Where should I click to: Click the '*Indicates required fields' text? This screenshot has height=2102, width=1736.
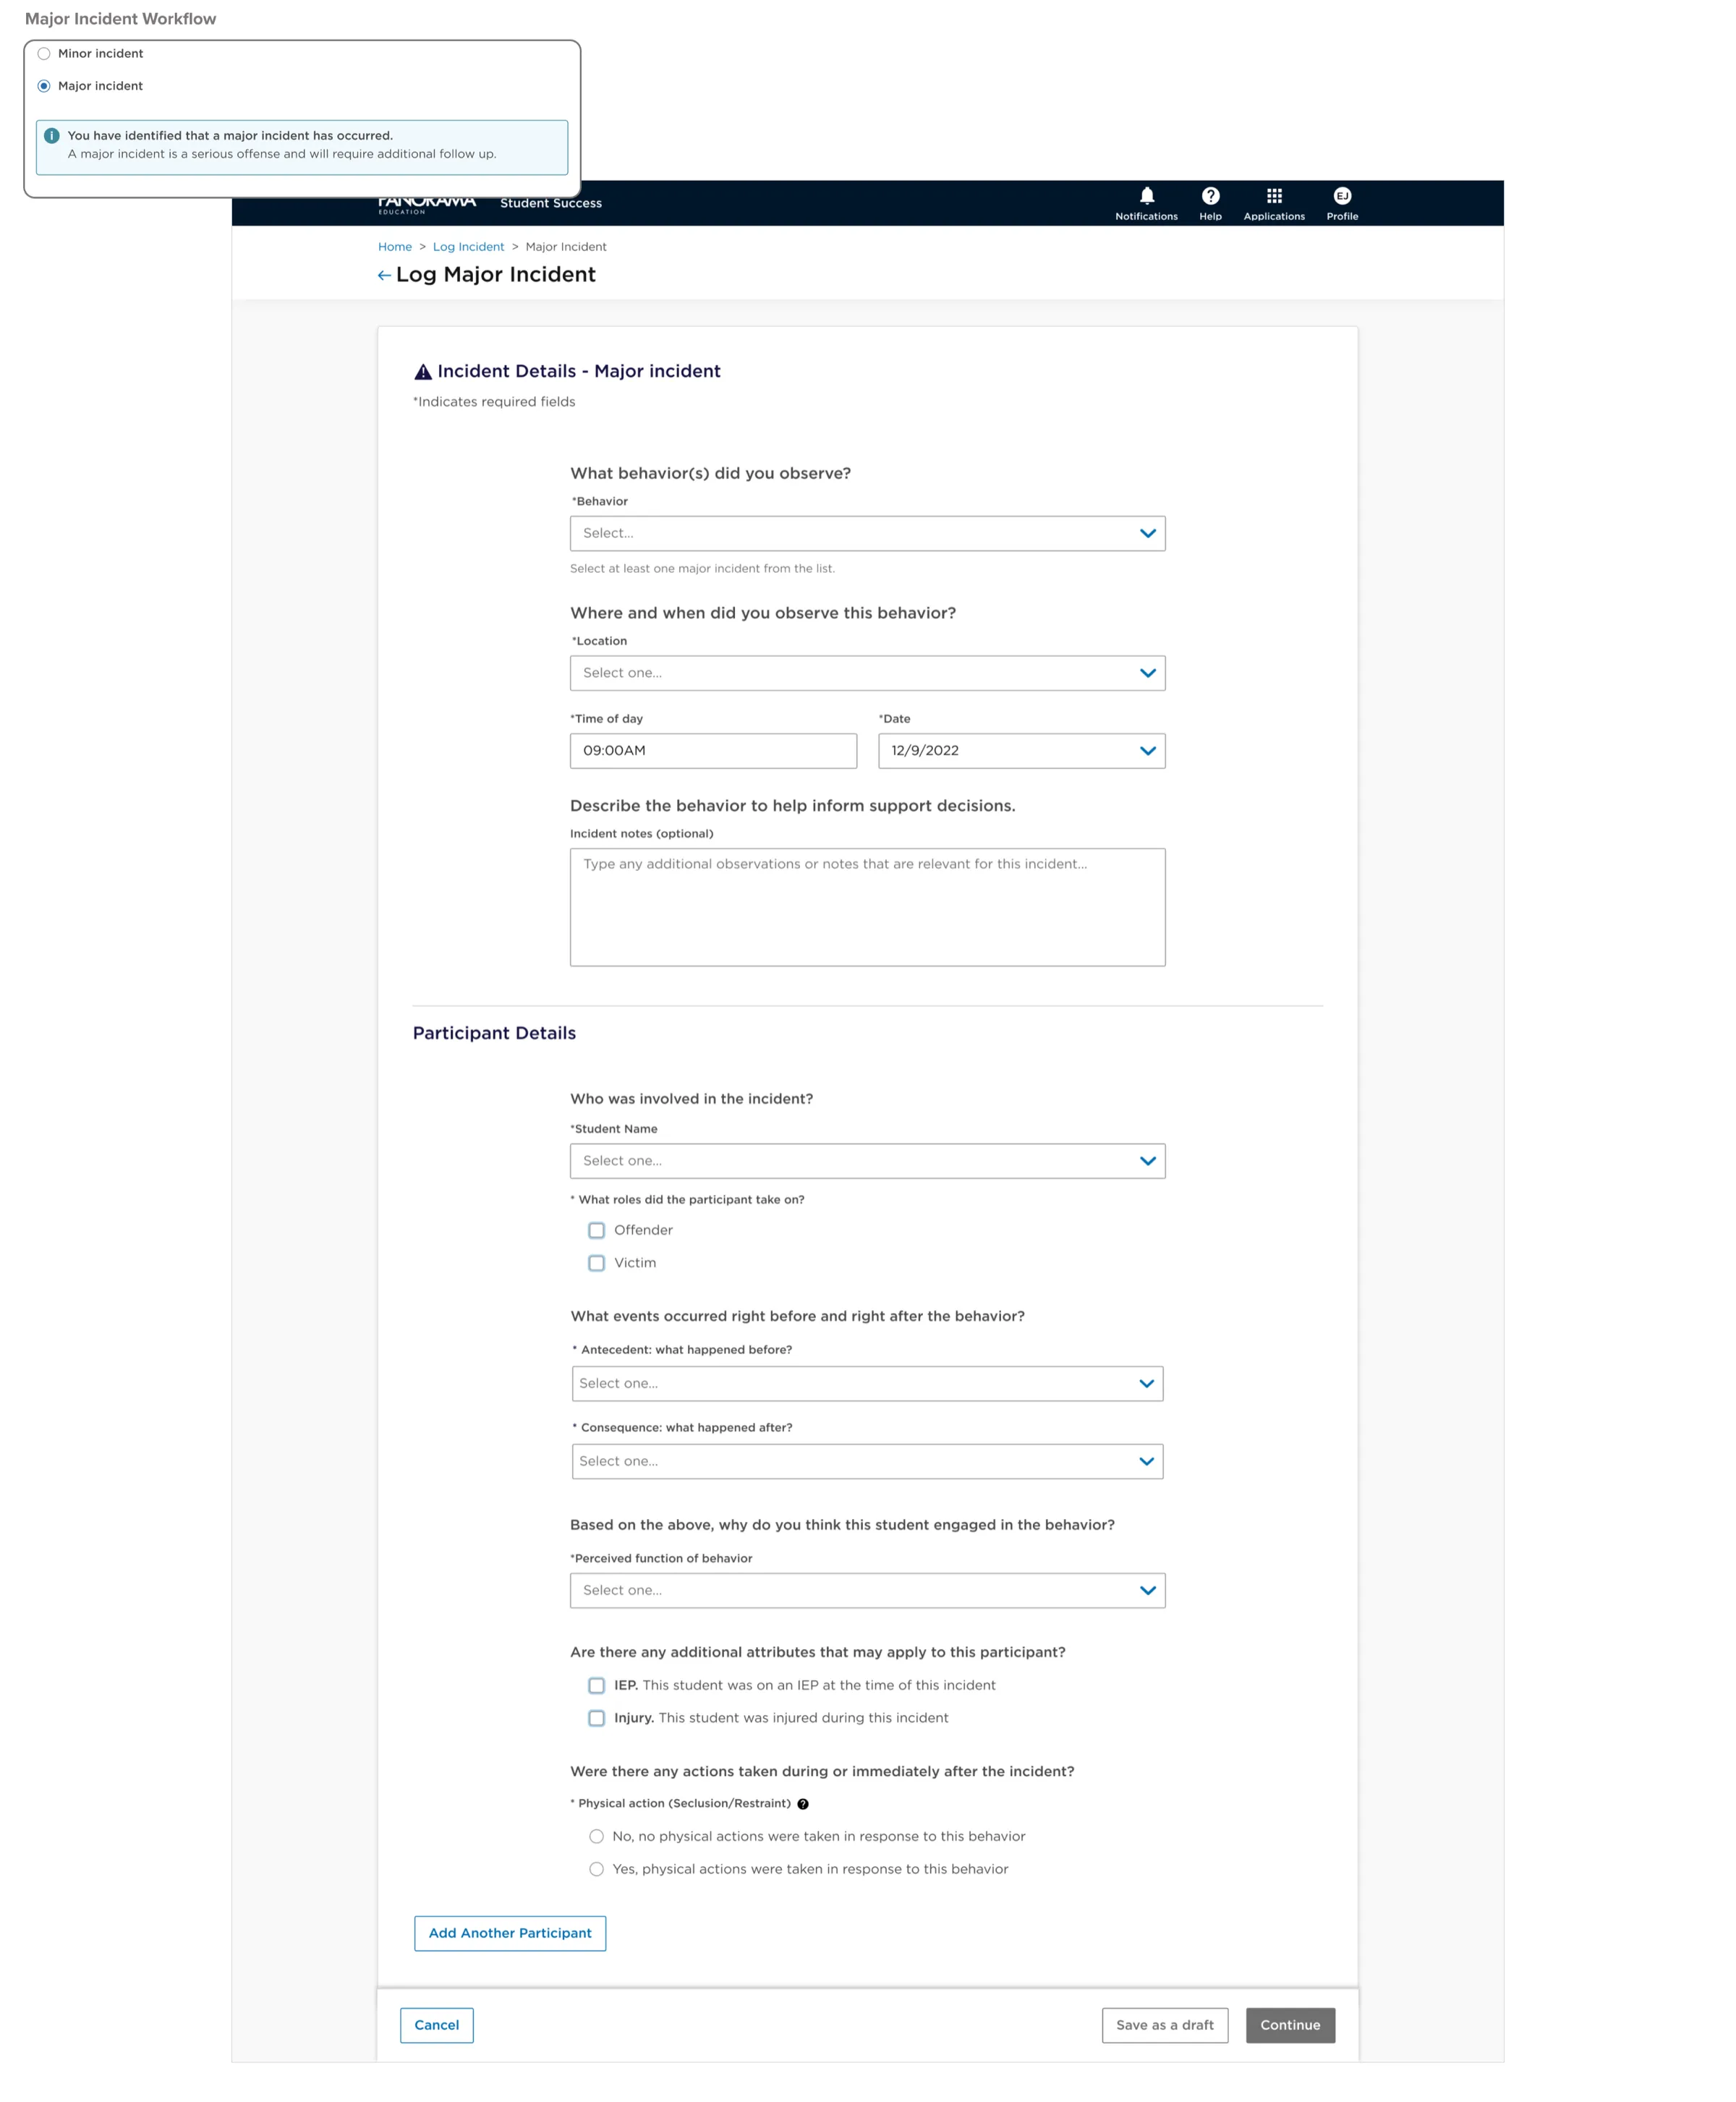494,402
